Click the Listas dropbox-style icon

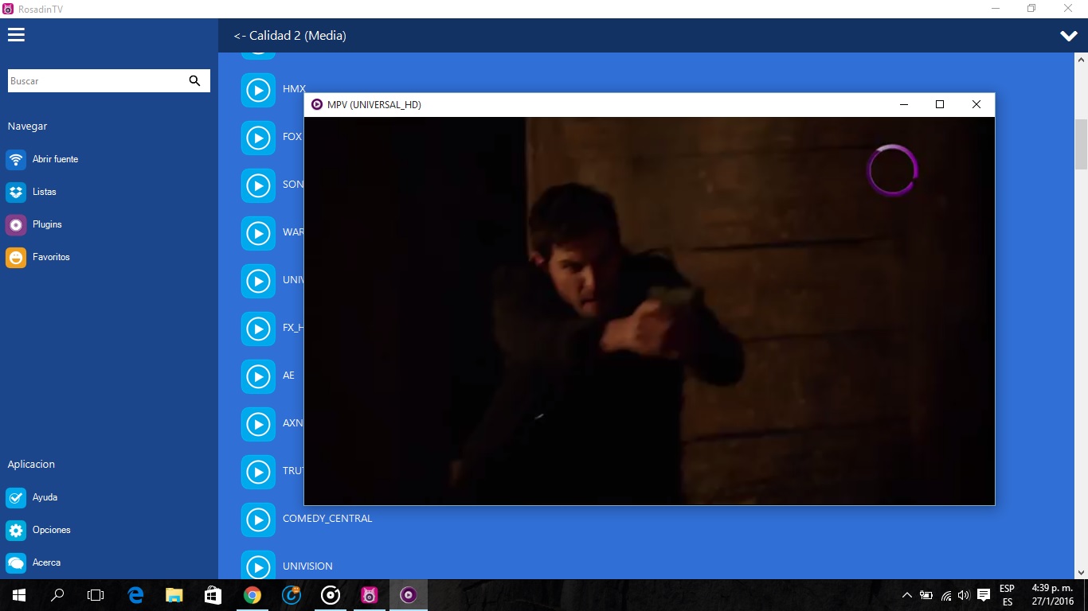pyautogui.click(x=16, y=192)
